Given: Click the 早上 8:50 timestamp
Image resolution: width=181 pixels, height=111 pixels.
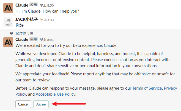Looking at the screenshot, I should click(x=47, y=5).
